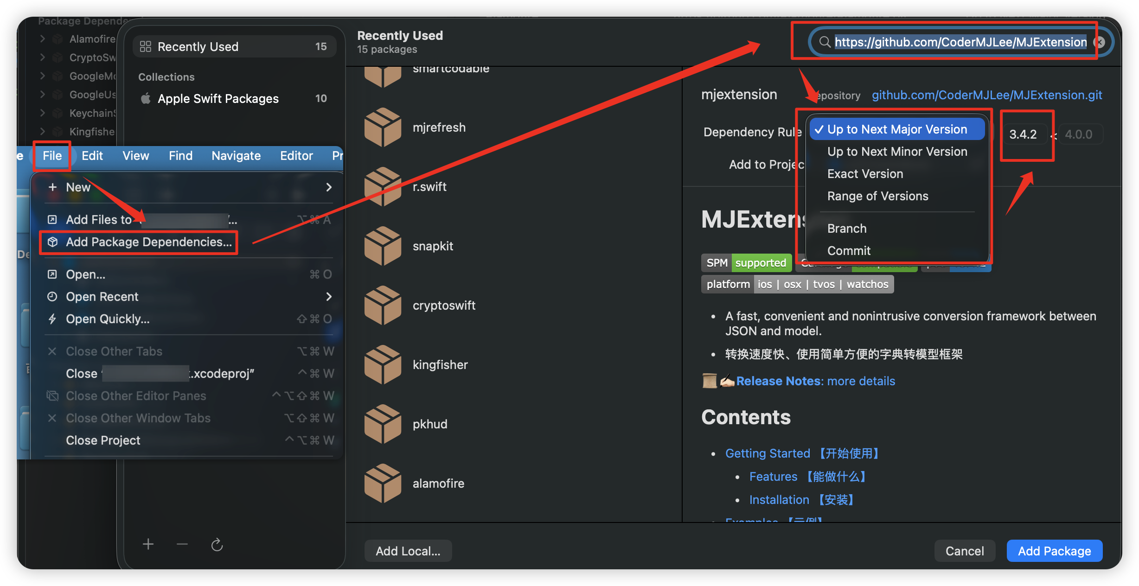1139x586 pixels.
Task: Click the refresh collections icon
Action: [217, 545]
